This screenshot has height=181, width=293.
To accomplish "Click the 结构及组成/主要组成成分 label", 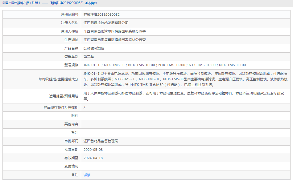I will tap(59, 79).
